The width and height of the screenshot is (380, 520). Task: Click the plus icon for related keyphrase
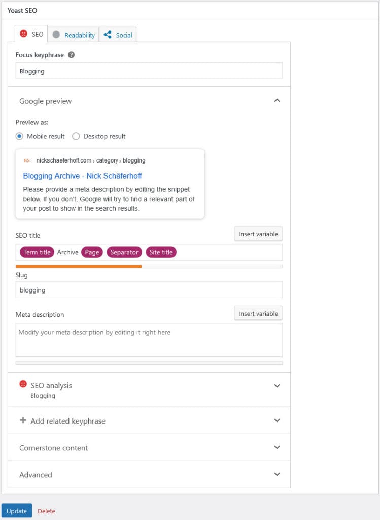(23, 420)
